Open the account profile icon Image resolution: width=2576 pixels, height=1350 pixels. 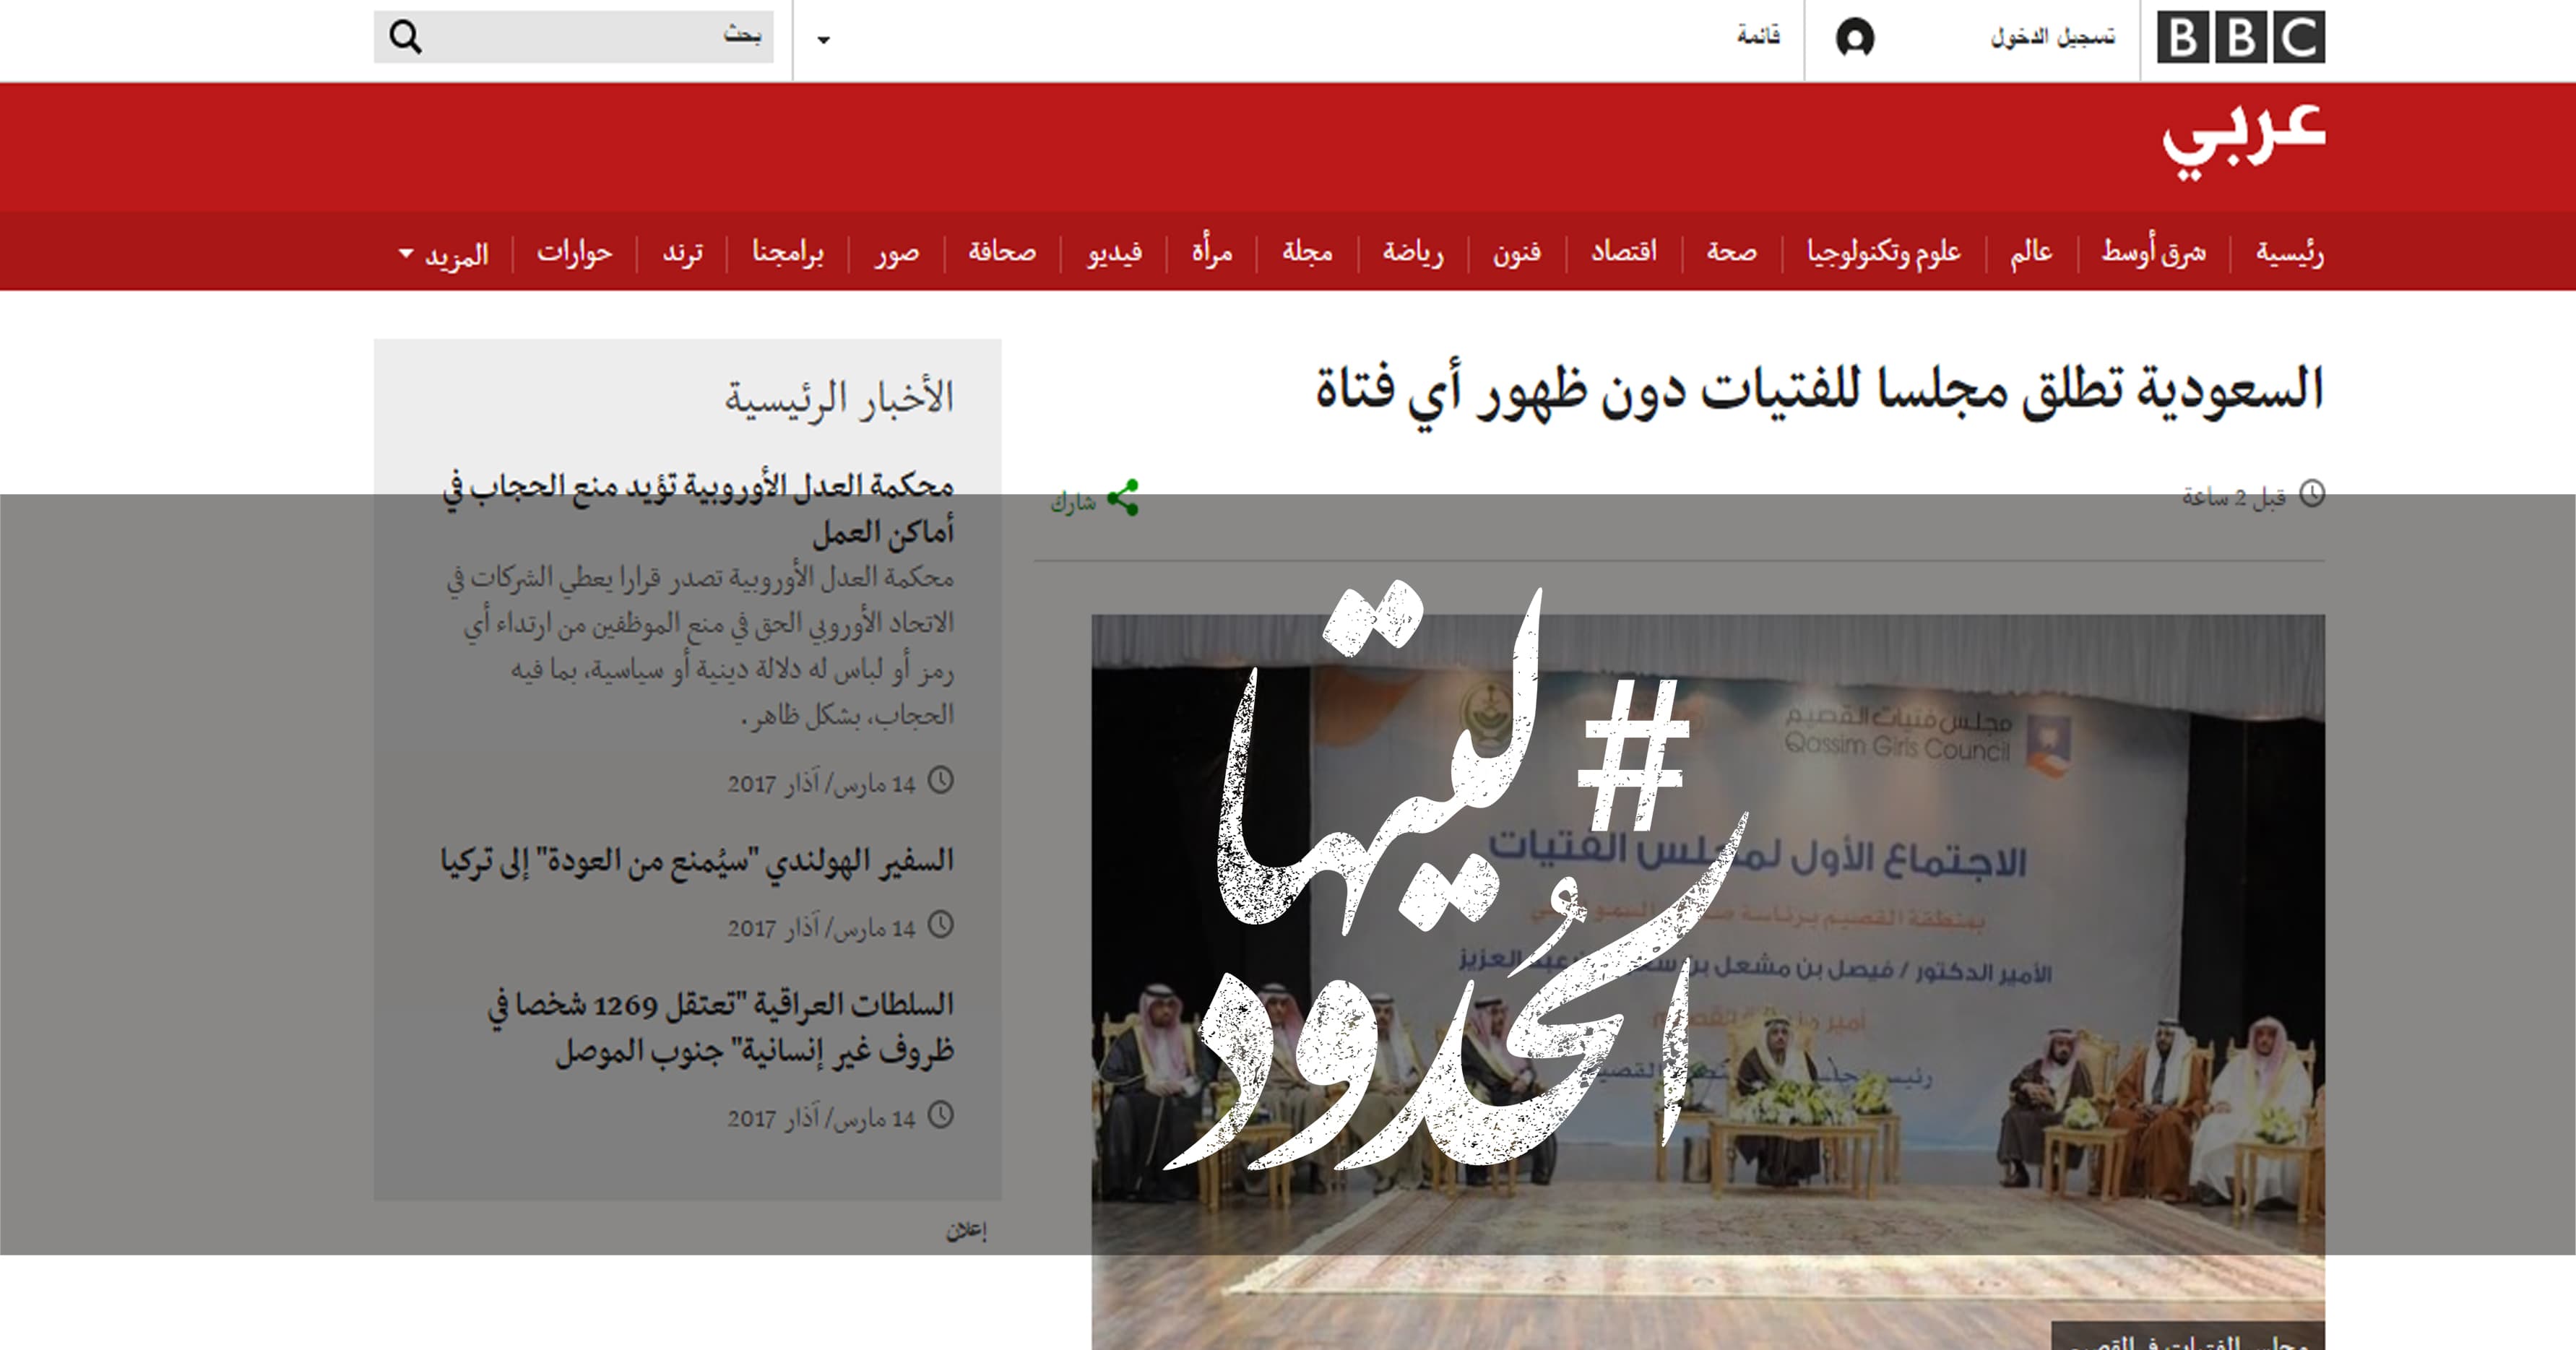pos(1855,39)
